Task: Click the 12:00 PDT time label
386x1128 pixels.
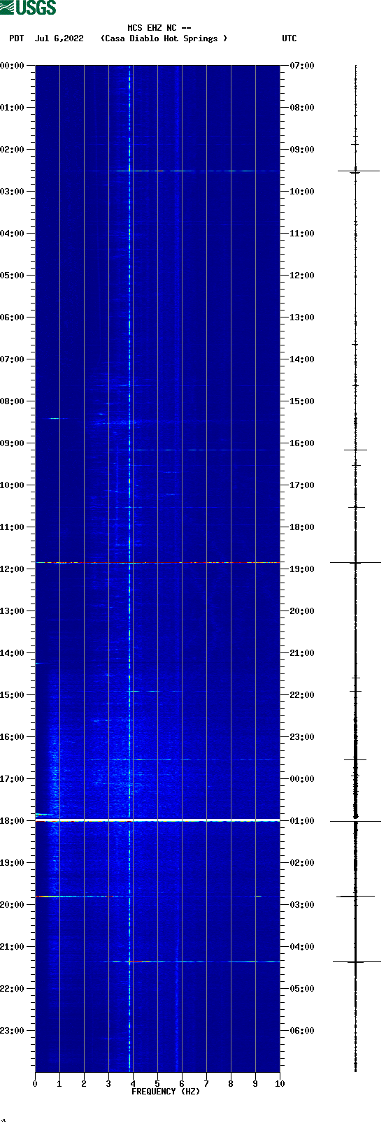Action: tap(12, 569)
